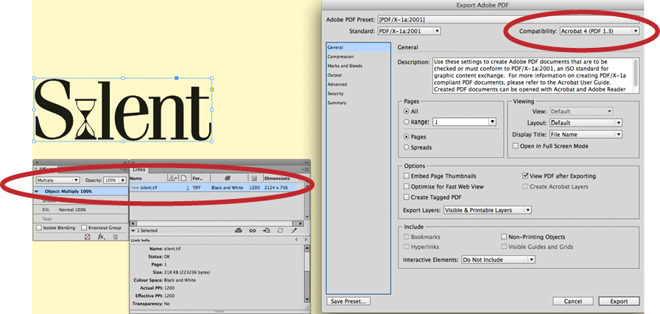Select Advanced in the export sidebar
This screenshot has height=314, width=660.
(x=359, y=84)
